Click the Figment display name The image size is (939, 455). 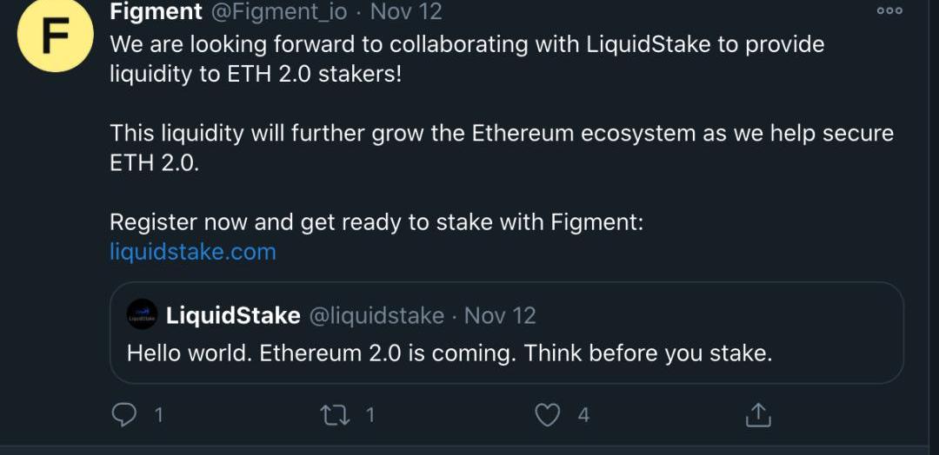[x=156, y=12]
